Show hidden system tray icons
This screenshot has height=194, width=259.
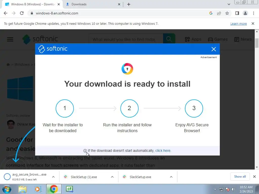point(215,189)
